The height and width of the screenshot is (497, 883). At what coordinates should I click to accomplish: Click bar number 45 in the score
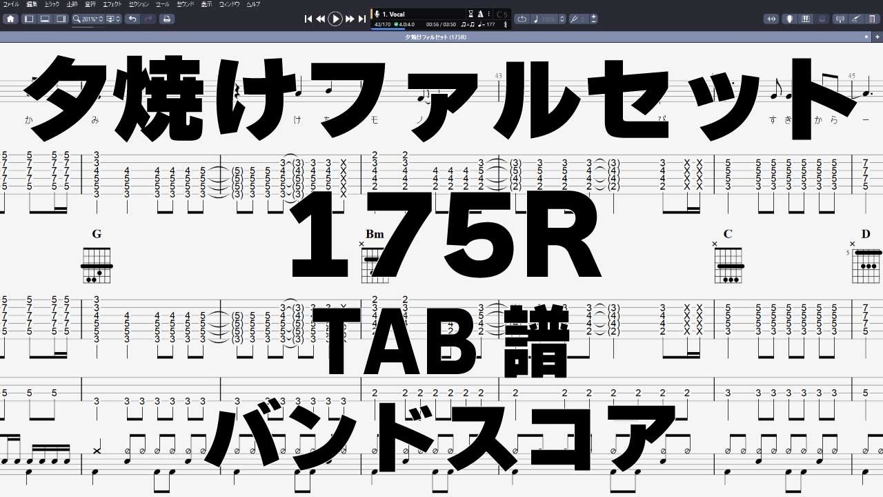click(x=852, y=76)
